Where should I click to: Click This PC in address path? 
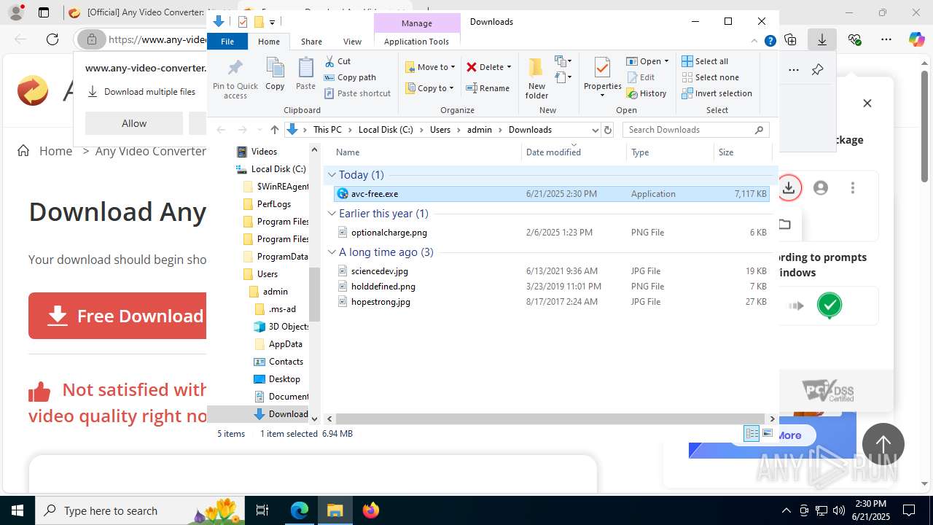[x=327, y=130]
